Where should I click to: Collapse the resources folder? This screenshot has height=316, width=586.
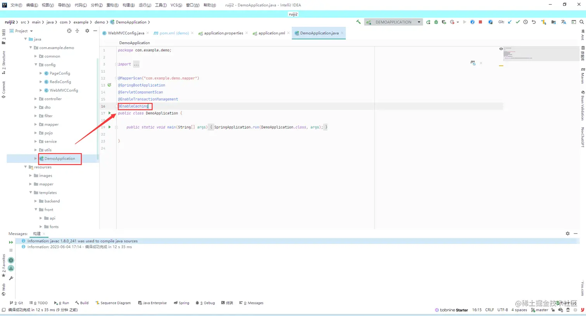26,167
